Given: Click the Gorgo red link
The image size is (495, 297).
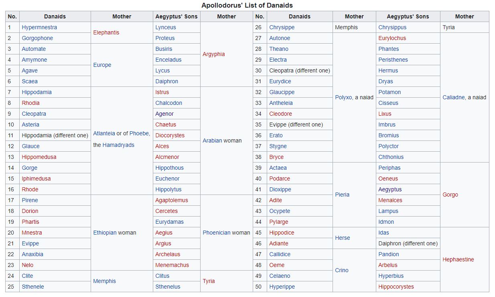Looking at the screenshot, I should [x=450, y=195].
